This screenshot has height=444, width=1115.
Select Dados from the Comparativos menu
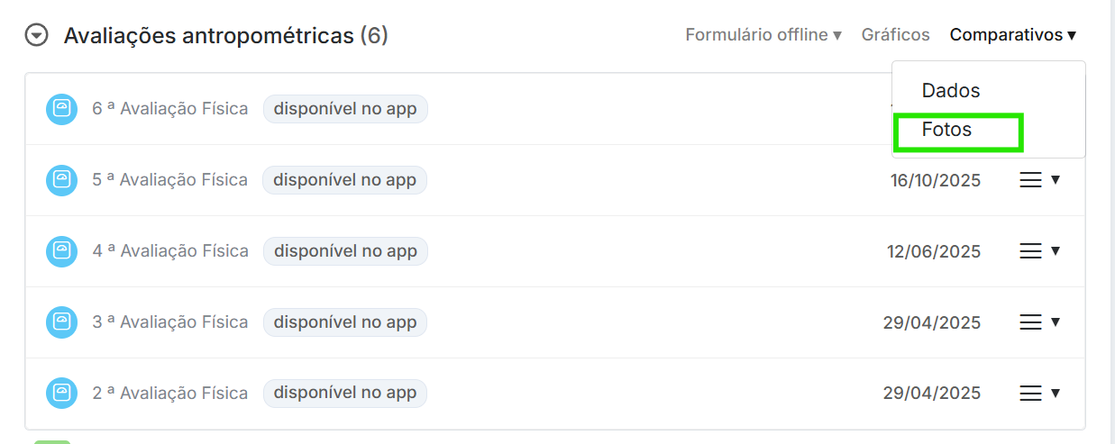950,90
